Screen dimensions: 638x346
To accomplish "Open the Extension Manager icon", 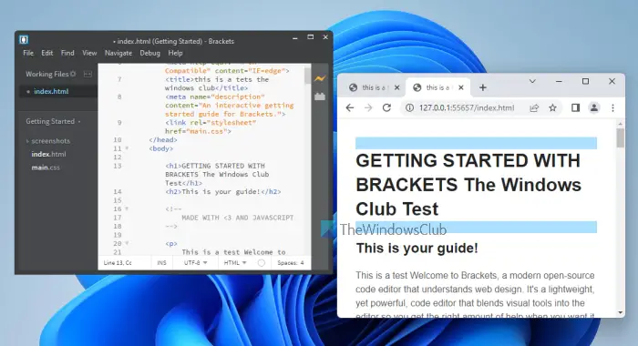I will click(x=320, y=97).
